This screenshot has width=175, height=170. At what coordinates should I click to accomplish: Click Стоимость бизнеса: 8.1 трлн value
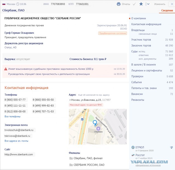(88, 59)
